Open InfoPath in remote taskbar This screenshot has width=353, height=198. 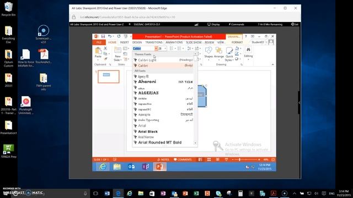(x=146, y=167)
